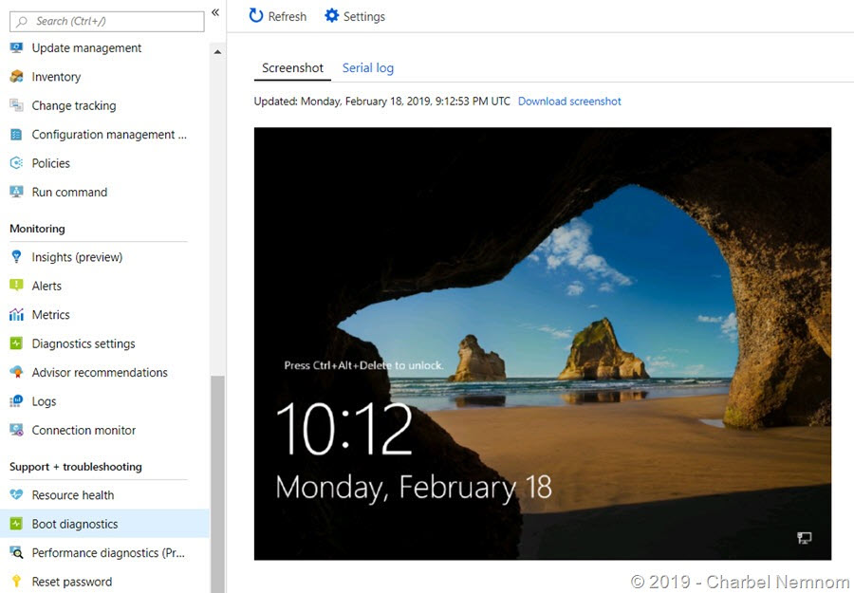Click the Download screenshot link
The height and width of the screenshot is (593, 854).
click(569, 102)
